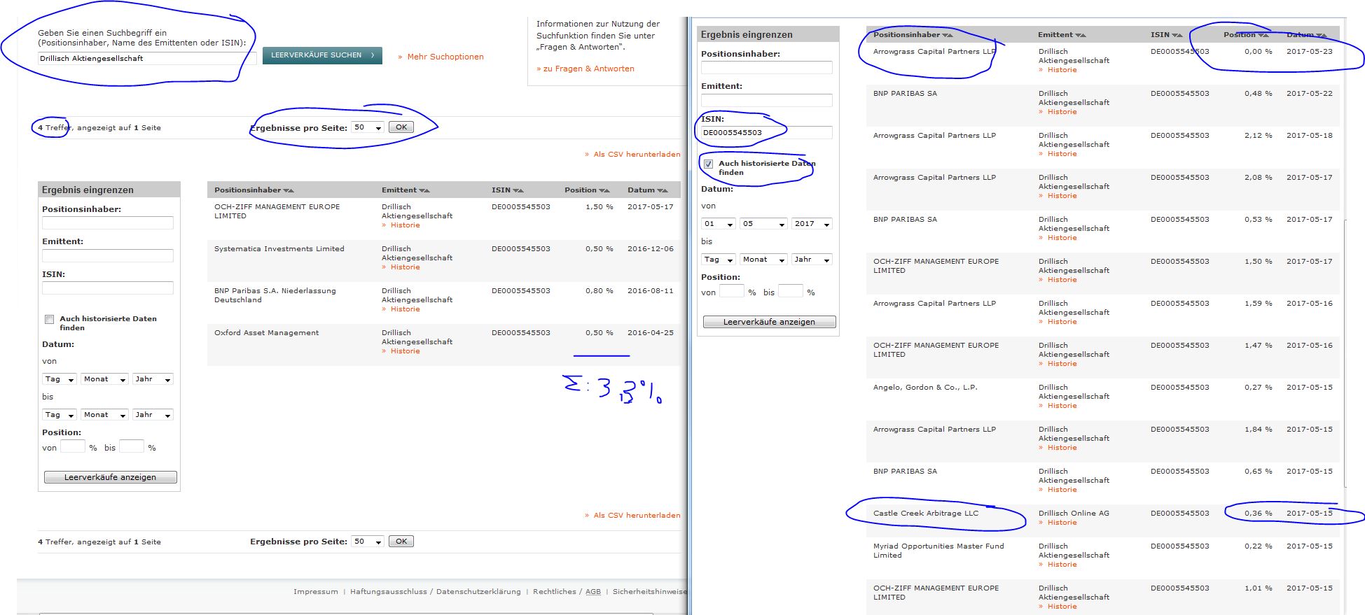Focus the Positionsinhaber field in left filter panel
The image size is (1365, 615).
point(108,222)
